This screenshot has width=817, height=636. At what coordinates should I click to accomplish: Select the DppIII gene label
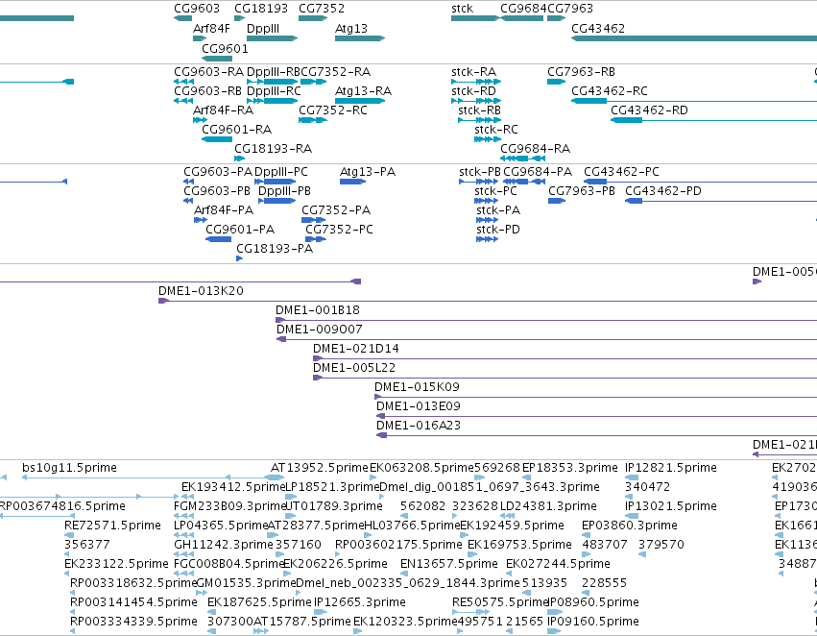[x=263, y=29]
